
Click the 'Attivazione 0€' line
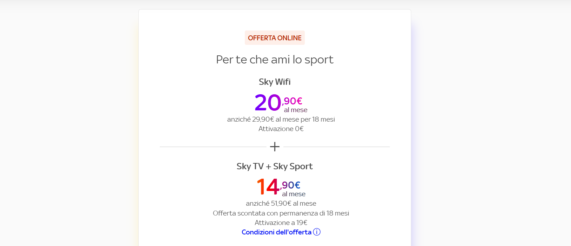pyautogui.click(x=281, y=129)
